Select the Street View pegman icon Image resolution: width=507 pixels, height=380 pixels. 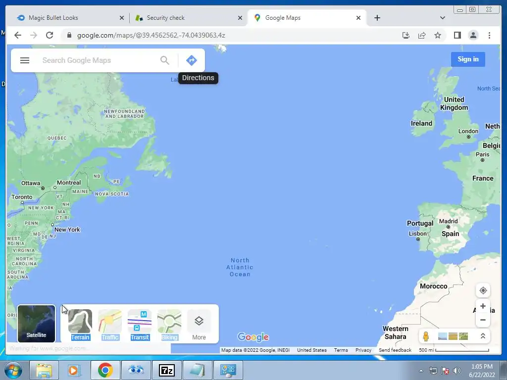[x=426, y=336]
